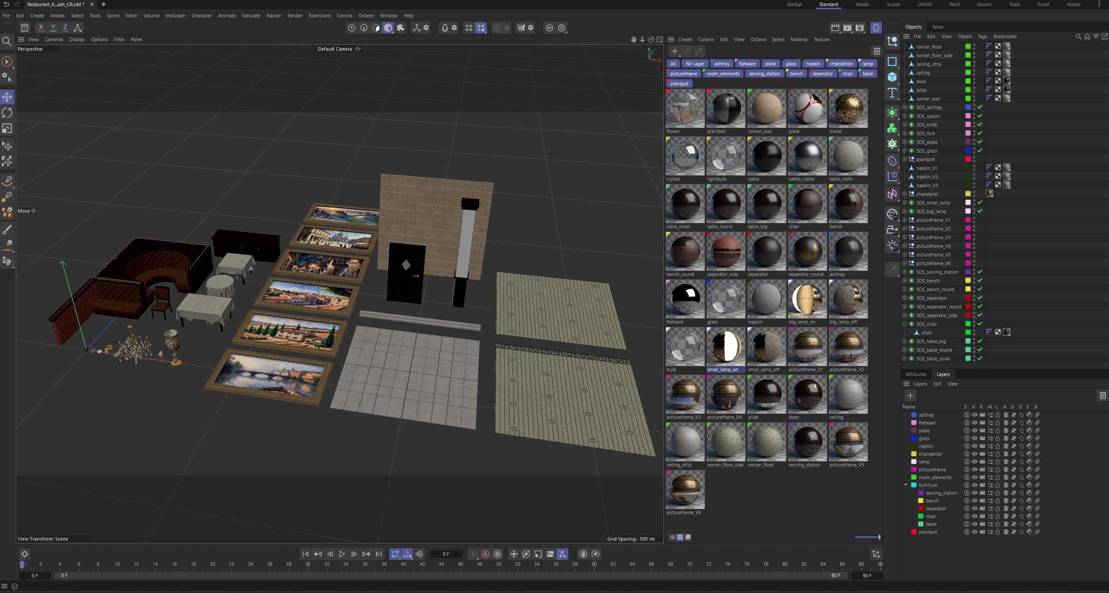Toggle visibility eye of ashtray layer
This screenshot has width=1109, height=593.
[x=975, y=415]
